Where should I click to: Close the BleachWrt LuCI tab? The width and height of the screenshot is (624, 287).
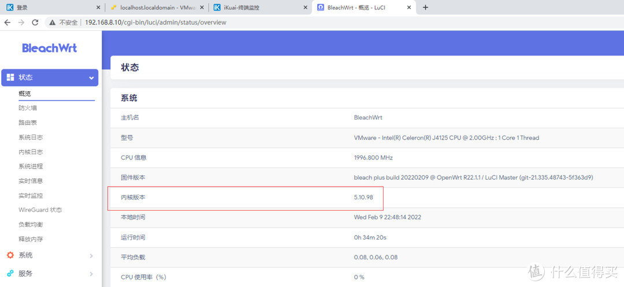point(410,7)
